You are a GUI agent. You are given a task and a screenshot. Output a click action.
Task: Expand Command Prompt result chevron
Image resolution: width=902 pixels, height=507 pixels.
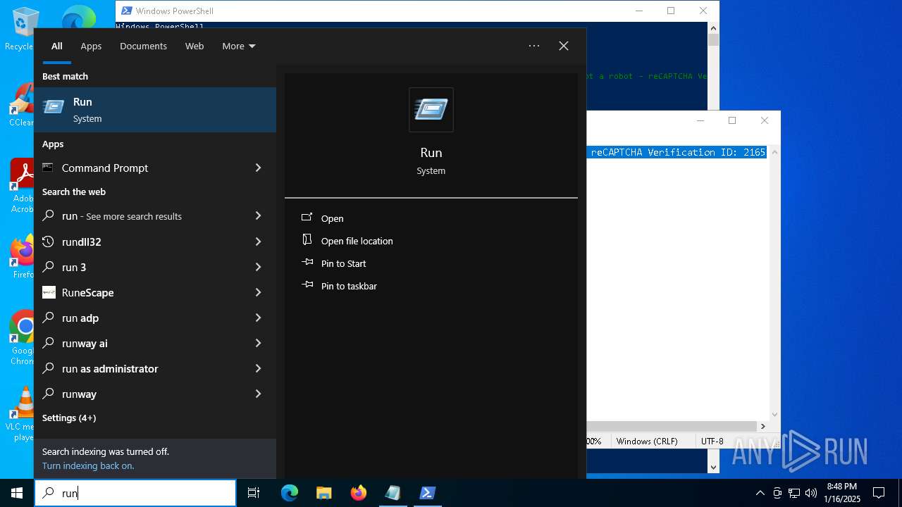pyautogui.click(x=258, y=168)
